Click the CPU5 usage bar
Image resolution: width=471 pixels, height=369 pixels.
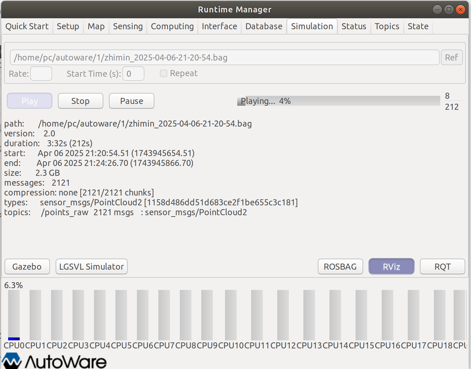[121, 315]
